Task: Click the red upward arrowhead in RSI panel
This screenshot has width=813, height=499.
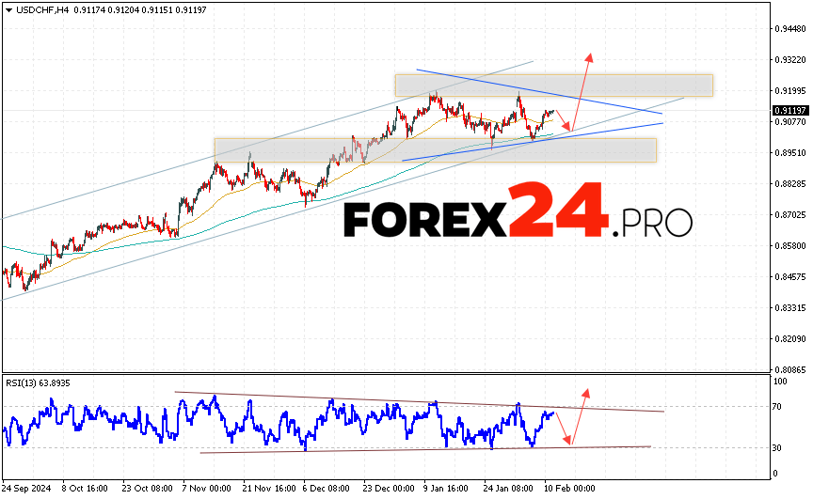Action: (x=585, y=392)
